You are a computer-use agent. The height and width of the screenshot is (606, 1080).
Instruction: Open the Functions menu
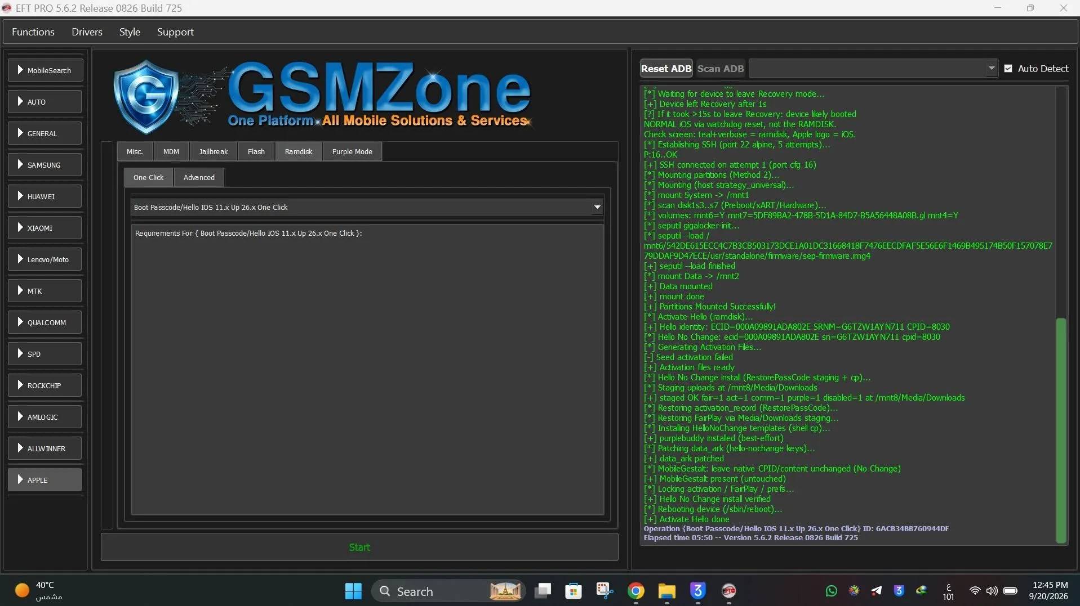33,32
